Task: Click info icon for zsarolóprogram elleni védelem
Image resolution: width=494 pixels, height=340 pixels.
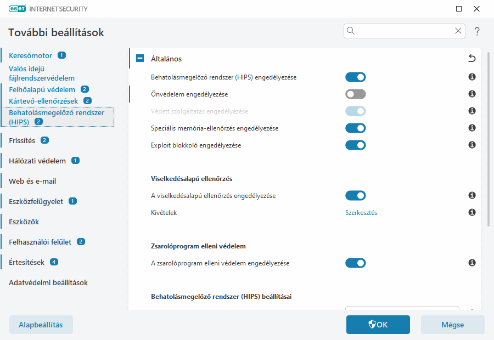Action: [471, 263]
